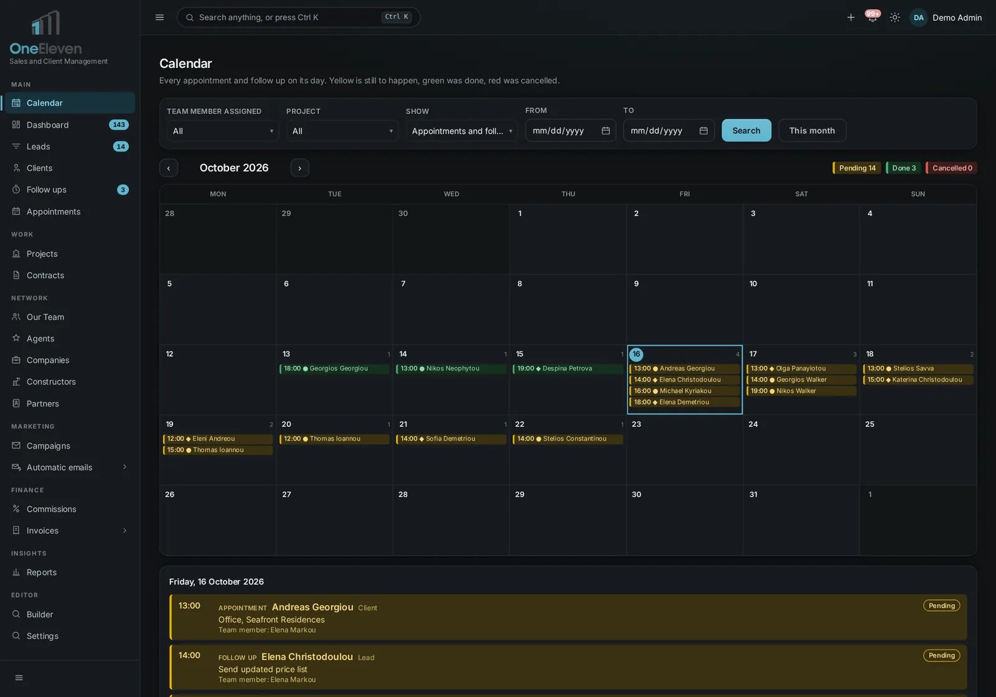Click the Constructors icon in sidebar

pyautogui.click(x=16, y=381)
